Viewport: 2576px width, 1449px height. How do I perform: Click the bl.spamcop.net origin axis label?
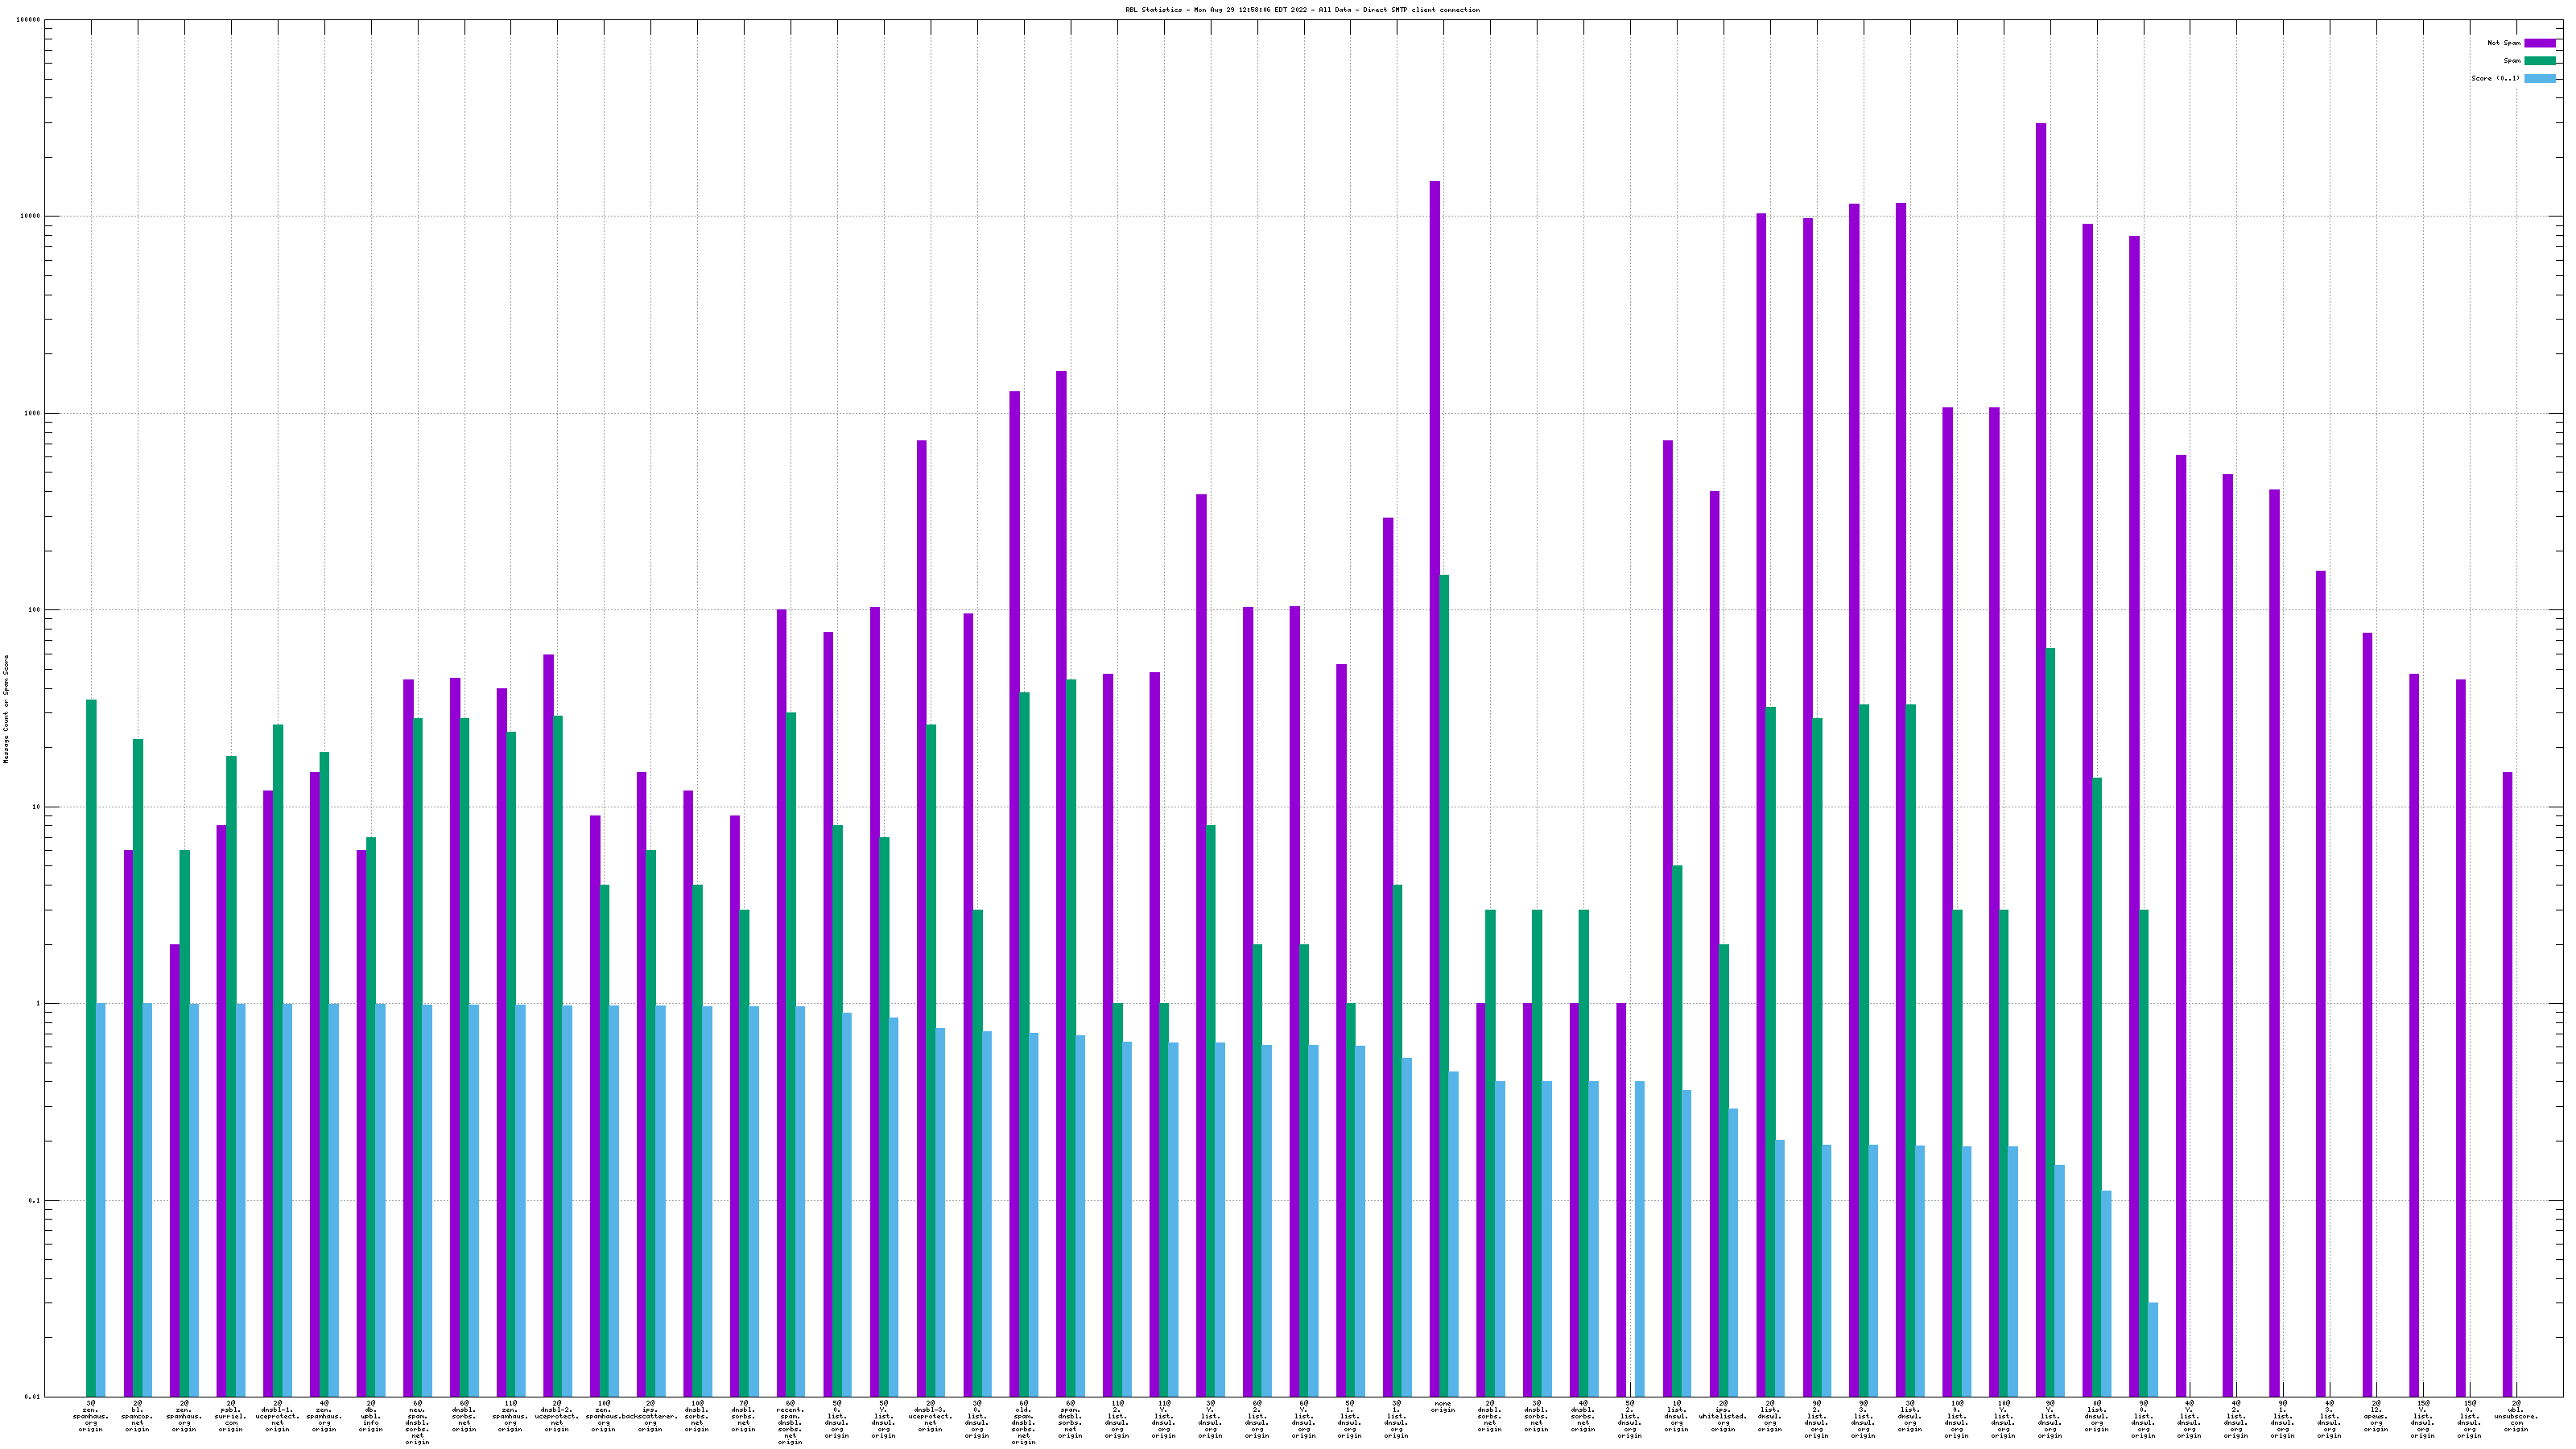click(x=137, y=1416)
